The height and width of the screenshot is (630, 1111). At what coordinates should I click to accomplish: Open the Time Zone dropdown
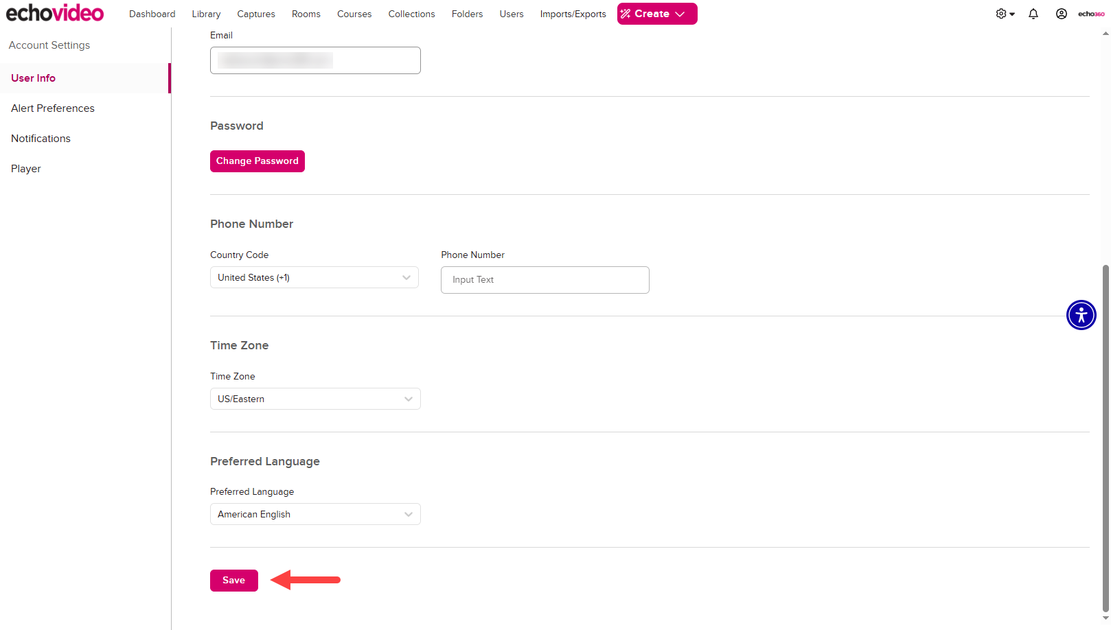click(314, 399)
